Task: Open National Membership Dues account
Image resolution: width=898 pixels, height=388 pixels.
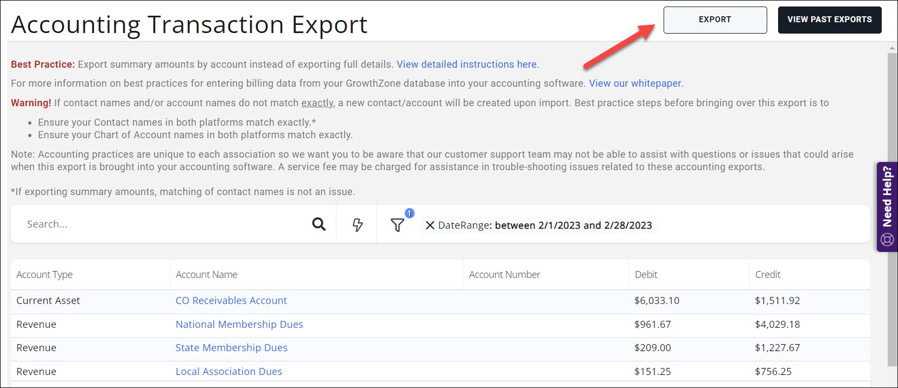Action: click(239, 325)
